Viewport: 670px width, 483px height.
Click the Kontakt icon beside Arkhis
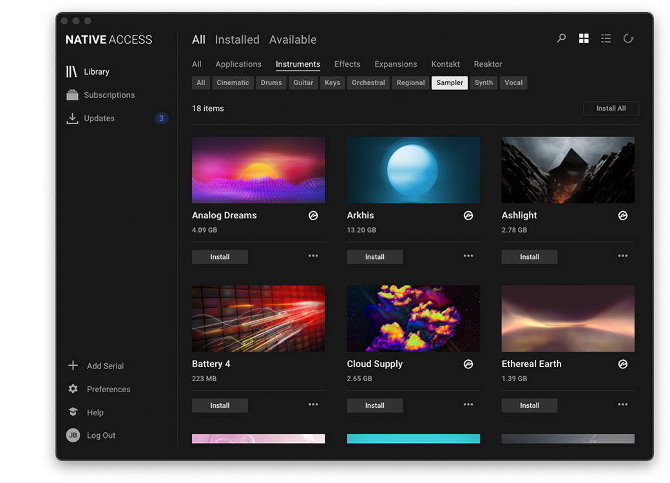click(468, 216)
